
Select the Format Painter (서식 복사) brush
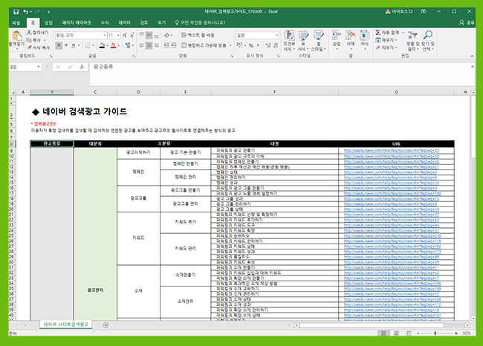(29, 48)
